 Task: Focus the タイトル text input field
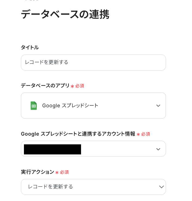pos(93,62)
